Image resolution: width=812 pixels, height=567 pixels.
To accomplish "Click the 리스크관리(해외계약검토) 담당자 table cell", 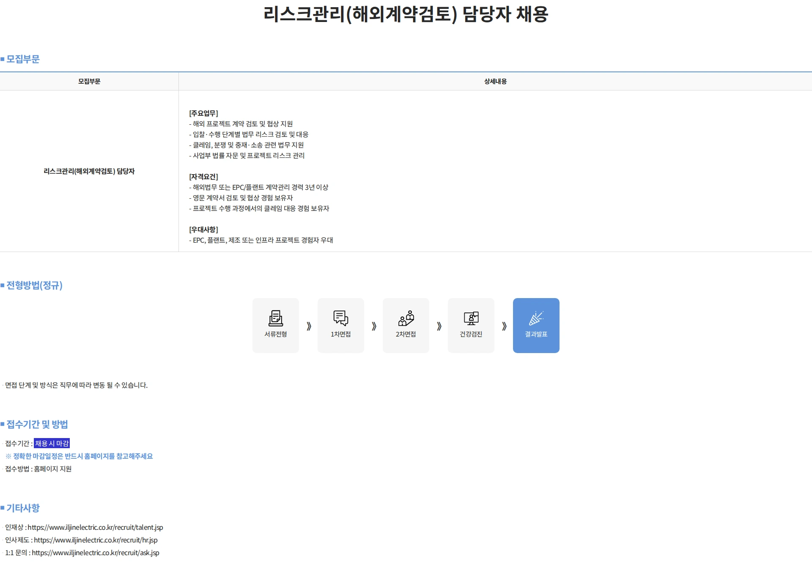I will point(89,171).
